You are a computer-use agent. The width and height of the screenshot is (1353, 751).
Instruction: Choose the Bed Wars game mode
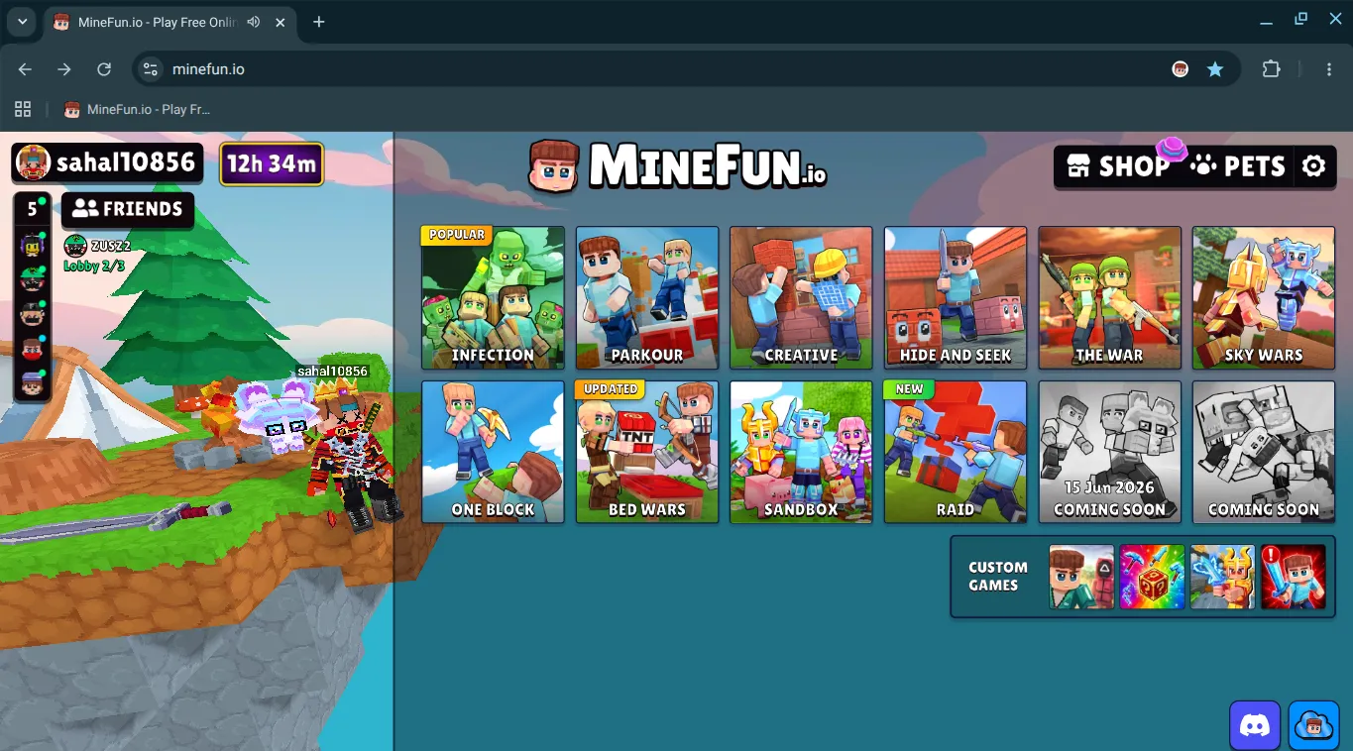pyautogui.click(x=647, y=452)
